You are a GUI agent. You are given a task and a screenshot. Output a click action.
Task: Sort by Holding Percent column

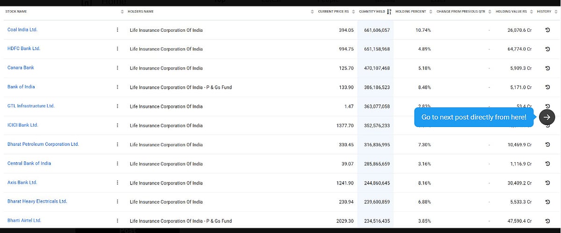408,11
